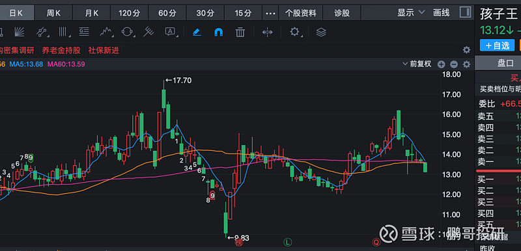
Task: Click the MA60:13.59 indicator label
Action: click(x=66, y=64)
